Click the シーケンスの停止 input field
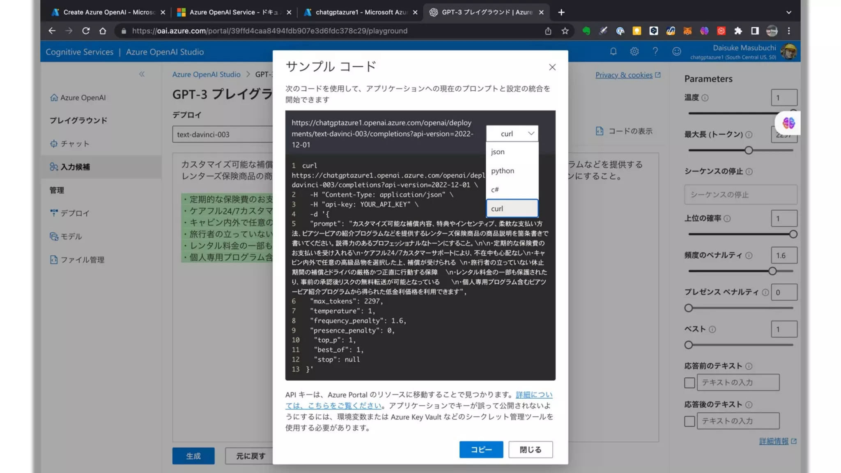 740,195
